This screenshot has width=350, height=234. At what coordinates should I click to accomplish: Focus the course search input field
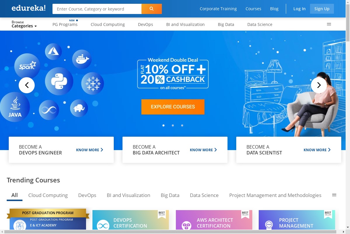tap(97, 9)
